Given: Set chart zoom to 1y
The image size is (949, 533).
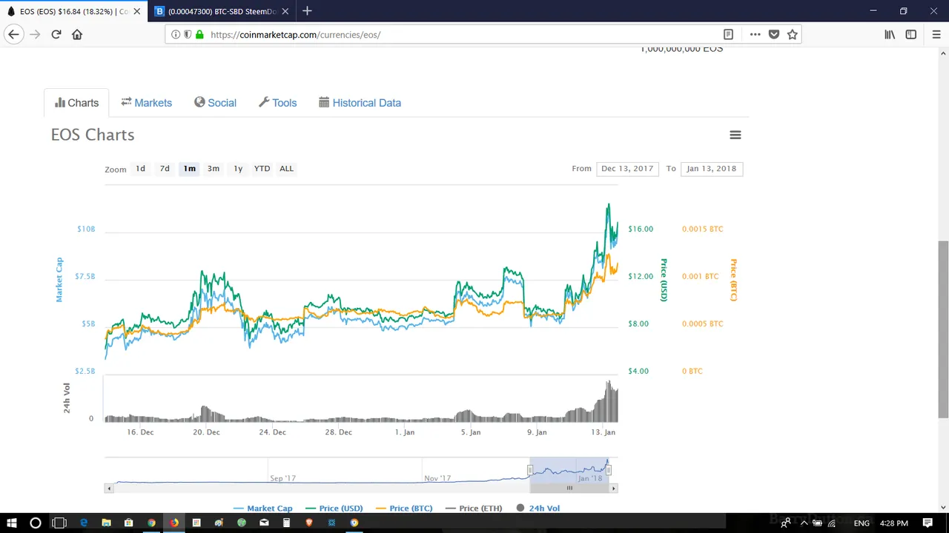Looking at the screenshot, I should click(x=238, y=169).
